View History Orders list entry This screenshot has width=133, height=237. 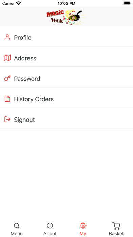[66, 99]
